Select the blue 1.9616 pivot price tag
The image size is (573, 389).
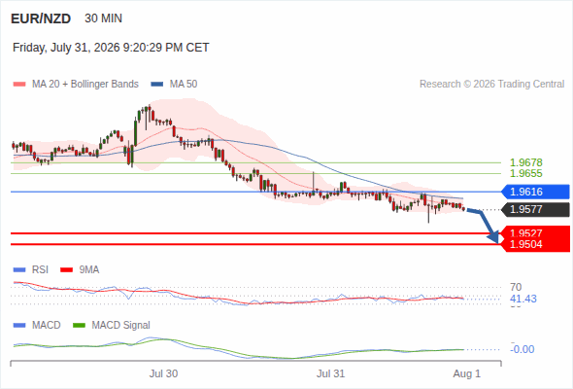coord(535,192)
